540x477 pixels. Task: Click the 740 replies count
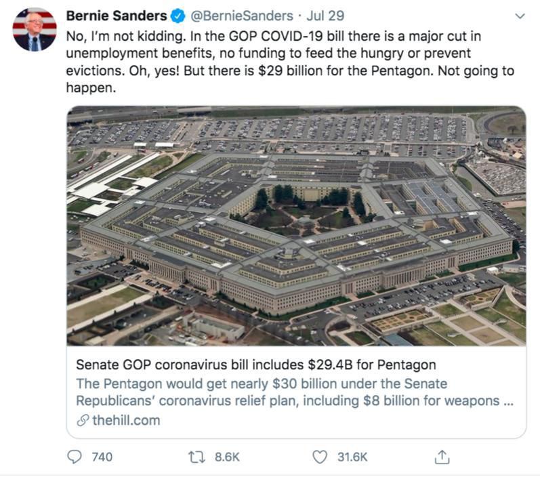tap(102, 457)
